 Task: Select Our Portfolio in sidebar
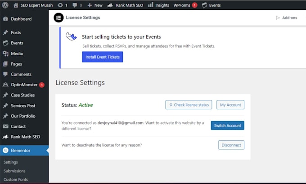pos(24,116)
